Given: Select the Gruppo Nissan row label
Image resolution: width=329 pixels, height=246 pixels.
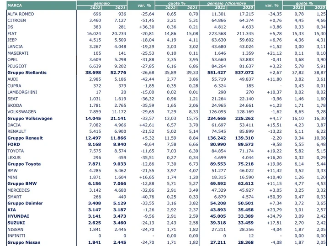Looking at the screenshot, I should click(x=24, y=242).
